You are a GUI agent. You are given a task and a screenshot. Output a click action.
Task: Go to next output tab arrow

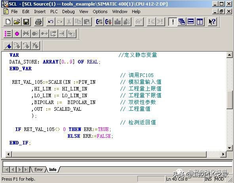coord(19,170)
